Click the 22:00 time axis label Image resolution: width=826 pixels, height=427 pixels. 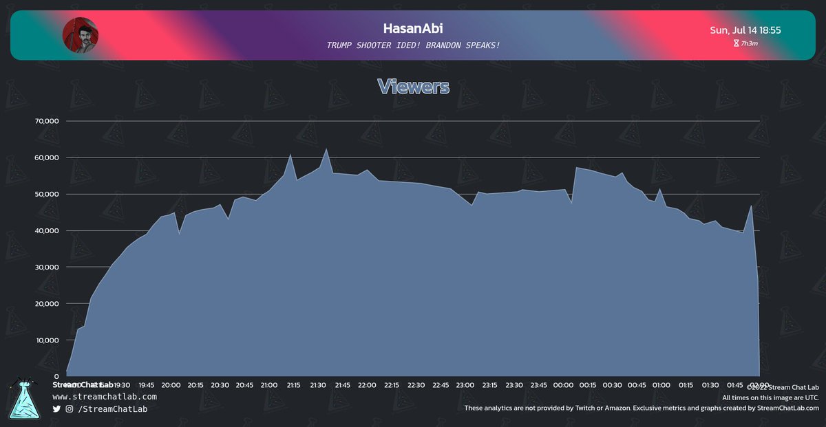click(x=367, y=385)
